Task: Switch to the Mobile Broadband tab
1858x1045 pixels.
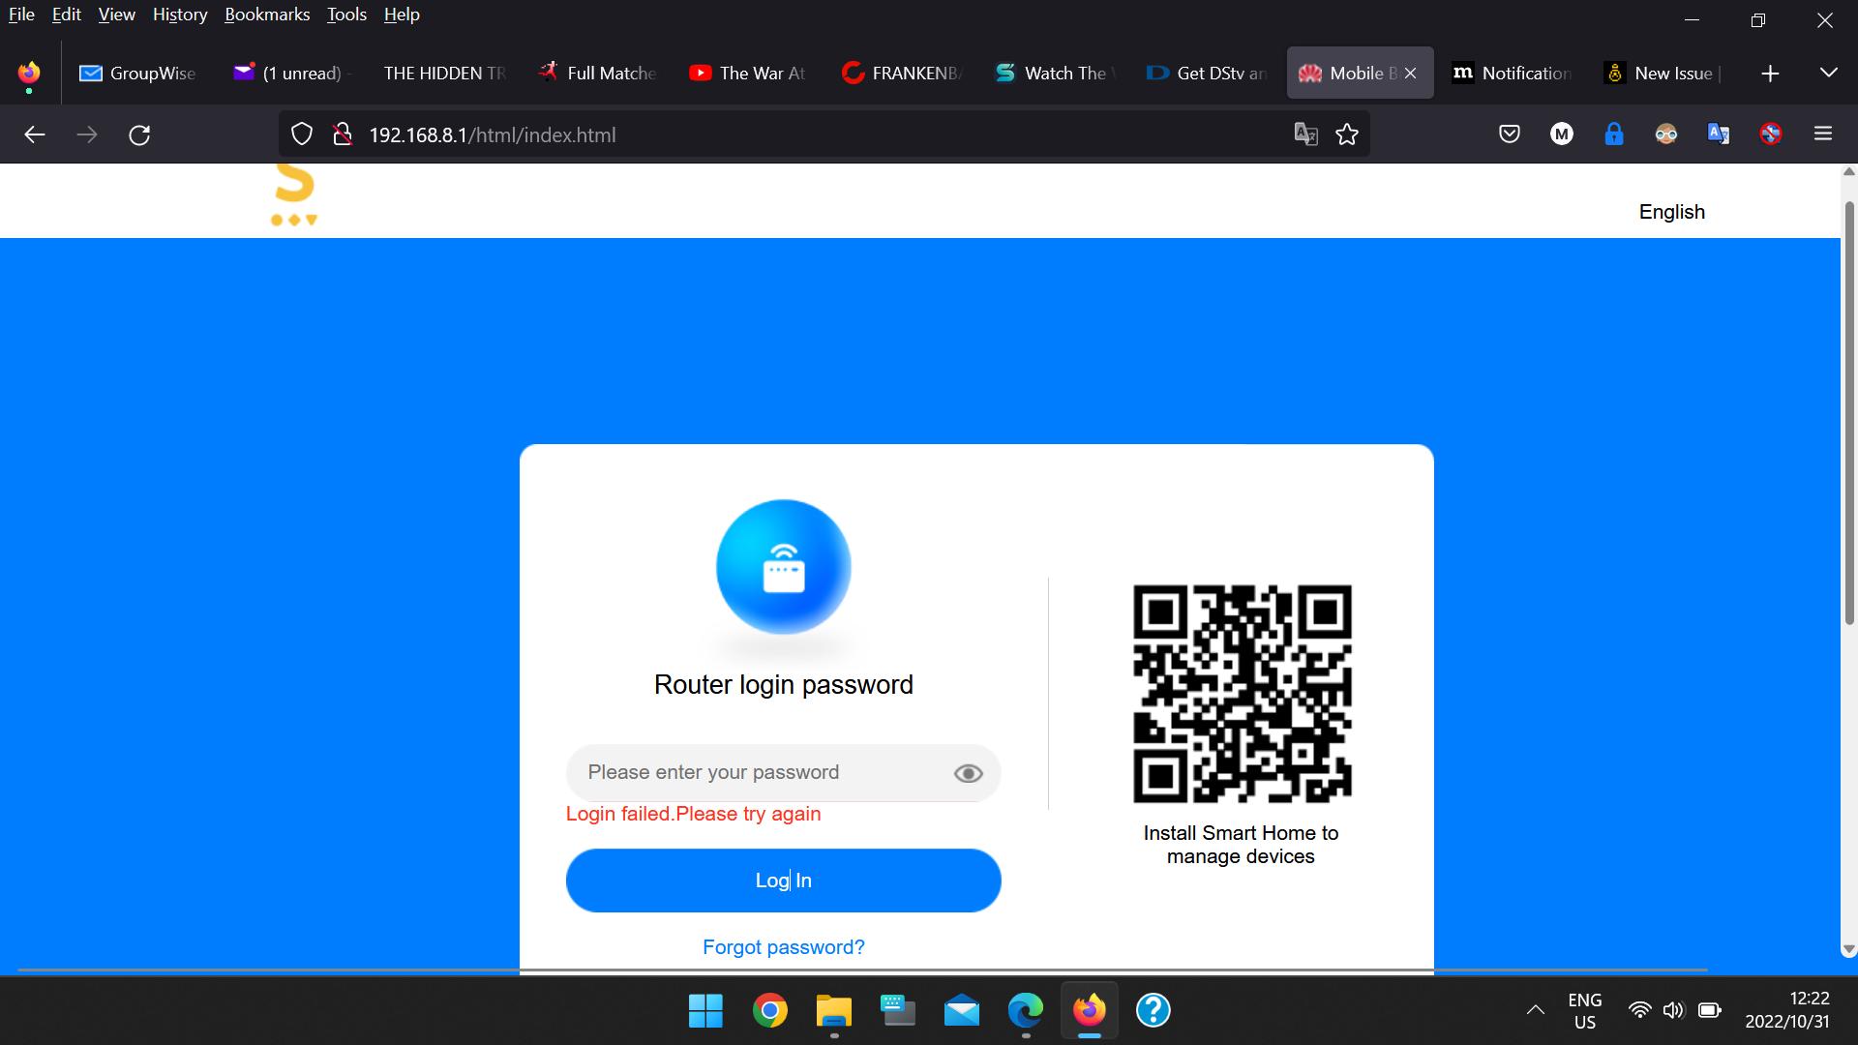Action: coord(1352,73)
